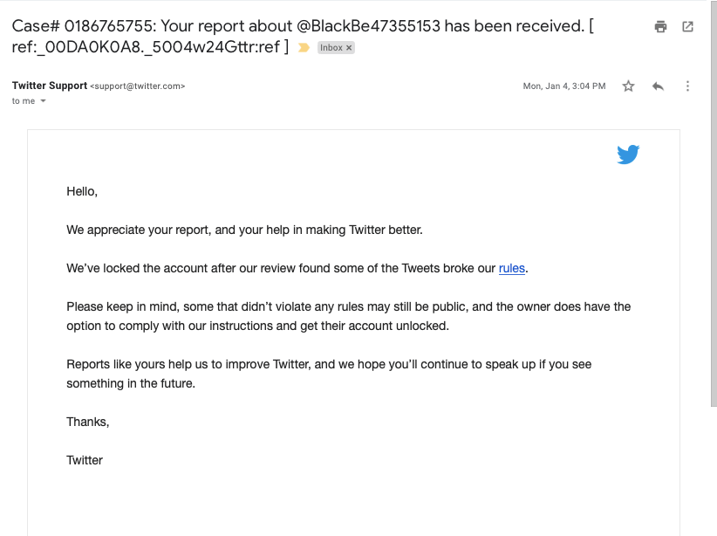Click the sender name Twitter Support
Viewport: 717px width, 536px height.
pyautogui.click(x=50, y=86)
